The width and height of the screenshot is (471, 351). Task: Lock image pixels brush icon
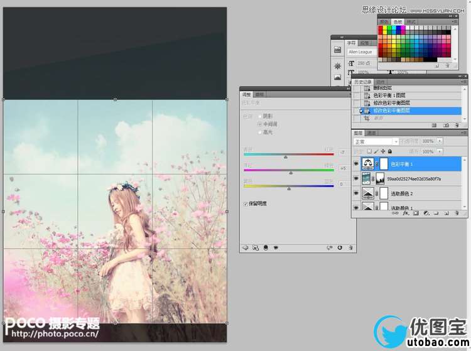pyautogui.click(x=376, y=151)
